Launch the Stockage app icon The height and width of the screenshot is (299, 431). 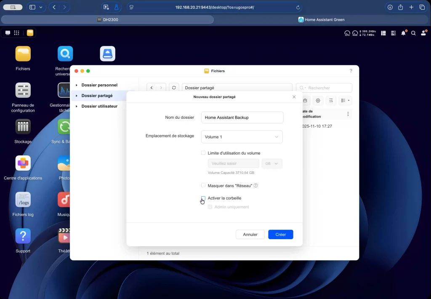pyautogui.click(x=23, y=127)
